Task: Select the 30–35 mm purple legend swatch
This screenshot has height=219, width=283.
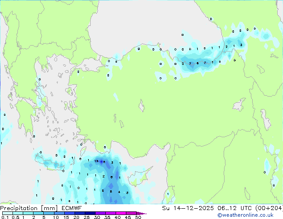Action: [100, 213]
